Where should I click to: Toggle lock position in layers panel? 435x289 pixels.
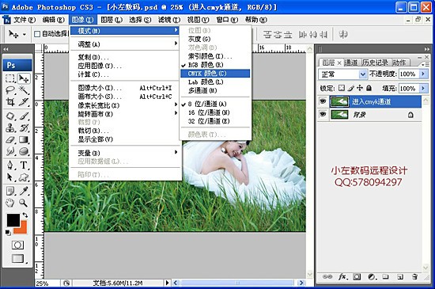[x=360, y=88]
